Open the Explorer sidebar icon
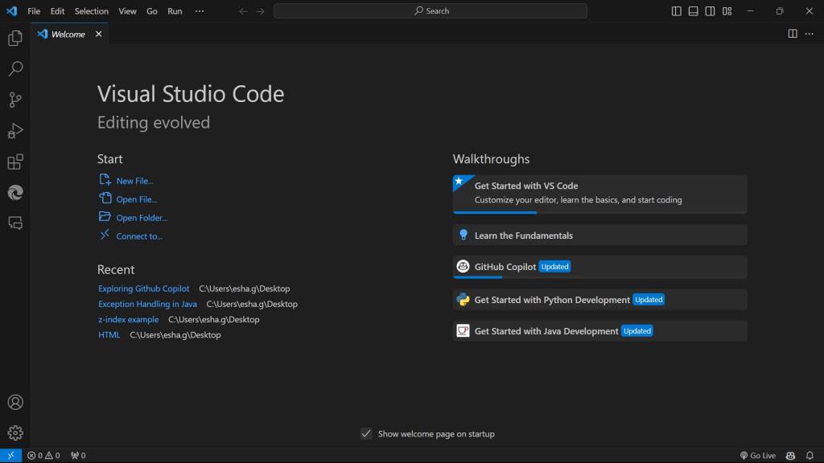824x463 pixels. [x=14, y=38]
